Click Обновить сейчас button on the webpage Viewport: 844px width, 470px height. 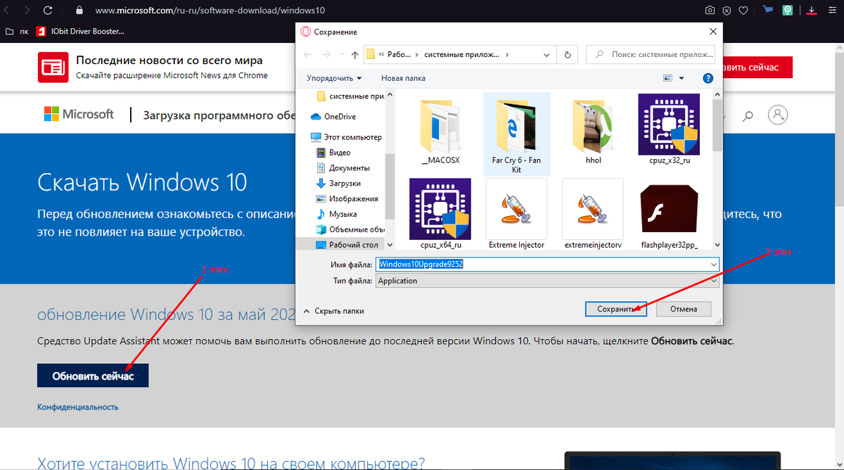tap(93, 376)
